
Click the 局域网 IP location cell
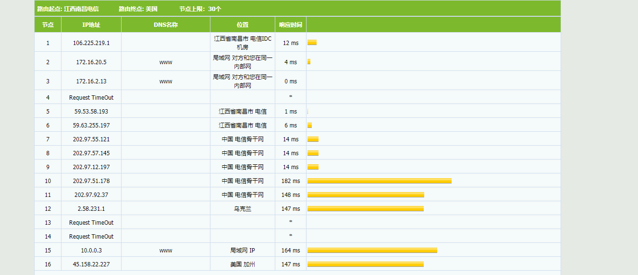[x=243, y=250]
